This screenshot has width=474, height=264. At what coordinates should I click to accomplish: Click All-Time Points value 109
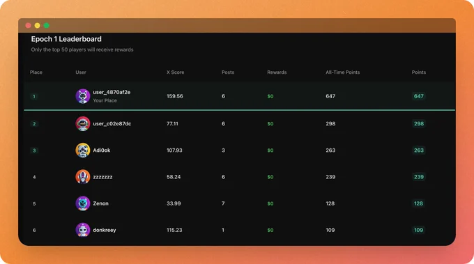point(330,230)
